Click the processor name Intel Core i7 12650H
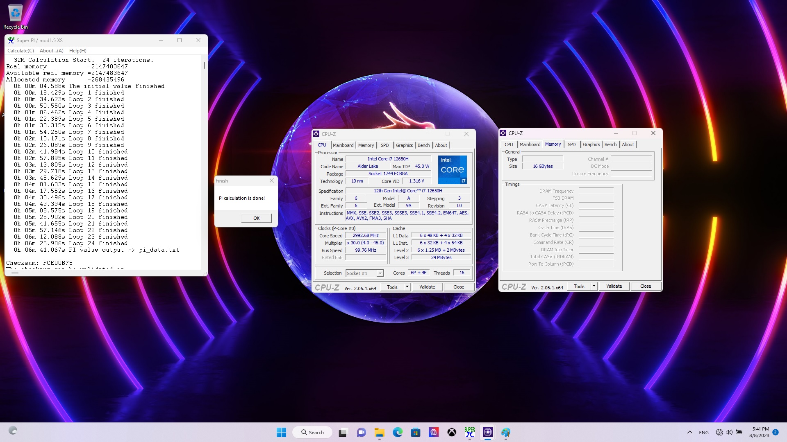 (x=388, y=159)
